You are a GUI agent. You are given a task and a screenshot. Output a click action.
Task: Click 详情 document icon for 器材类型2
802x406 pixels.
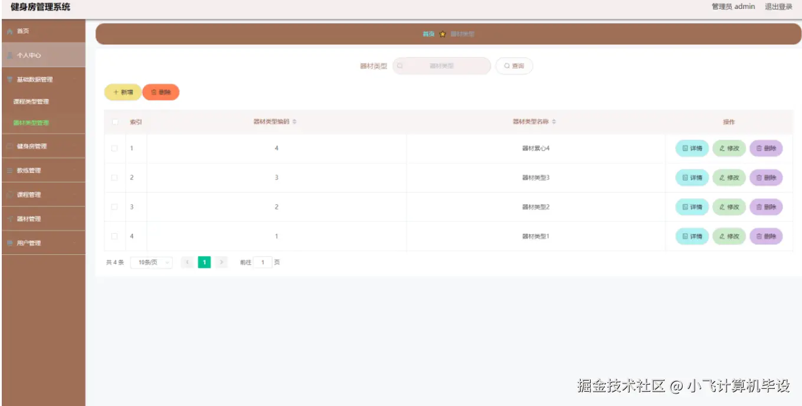coord(685,207)
